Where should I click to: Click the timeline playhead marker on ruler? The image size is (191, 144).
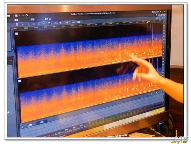[x=147, y=22]
